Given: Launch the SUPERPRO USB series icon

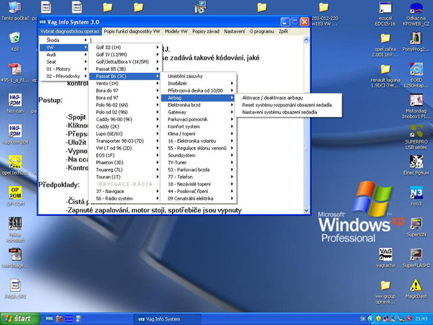Looking at the screenshot, I should click(x=416, y=137).
